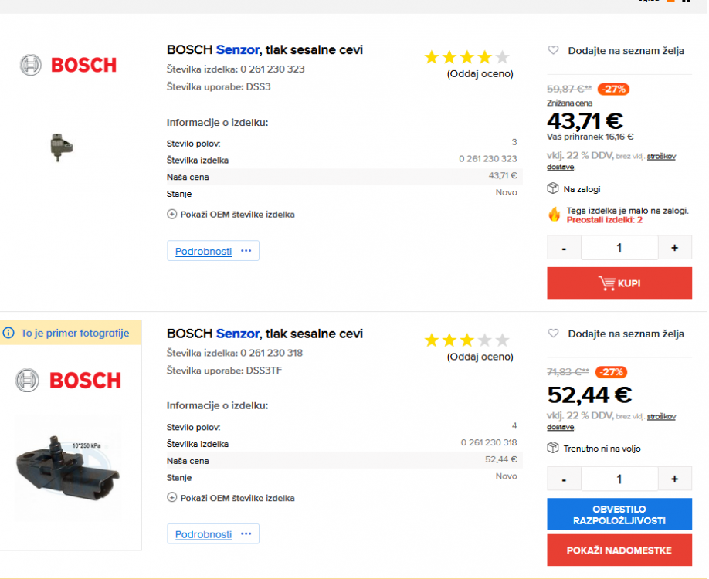The image size is (709, 579).
Task: Increase quantity of the first sensor
Action: (x=675, y=248)
